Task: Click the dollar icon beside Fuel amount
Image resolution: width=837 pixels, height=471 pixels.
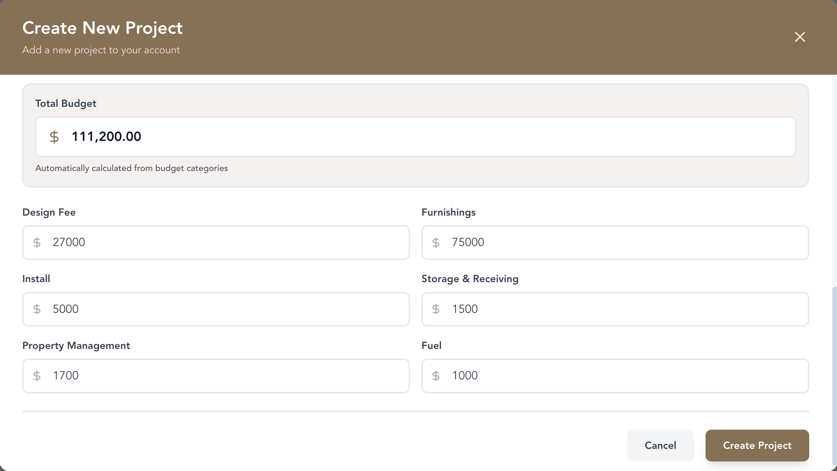Action: point(437,376)
